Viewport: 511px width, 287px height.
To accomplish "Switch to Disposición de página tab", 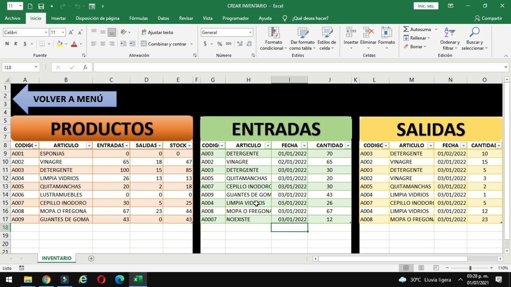I will pos(97,18).
